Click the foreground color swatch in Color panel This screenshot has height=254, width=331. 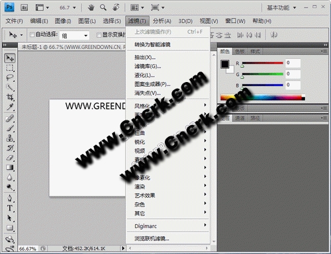[x=225, y=64]
